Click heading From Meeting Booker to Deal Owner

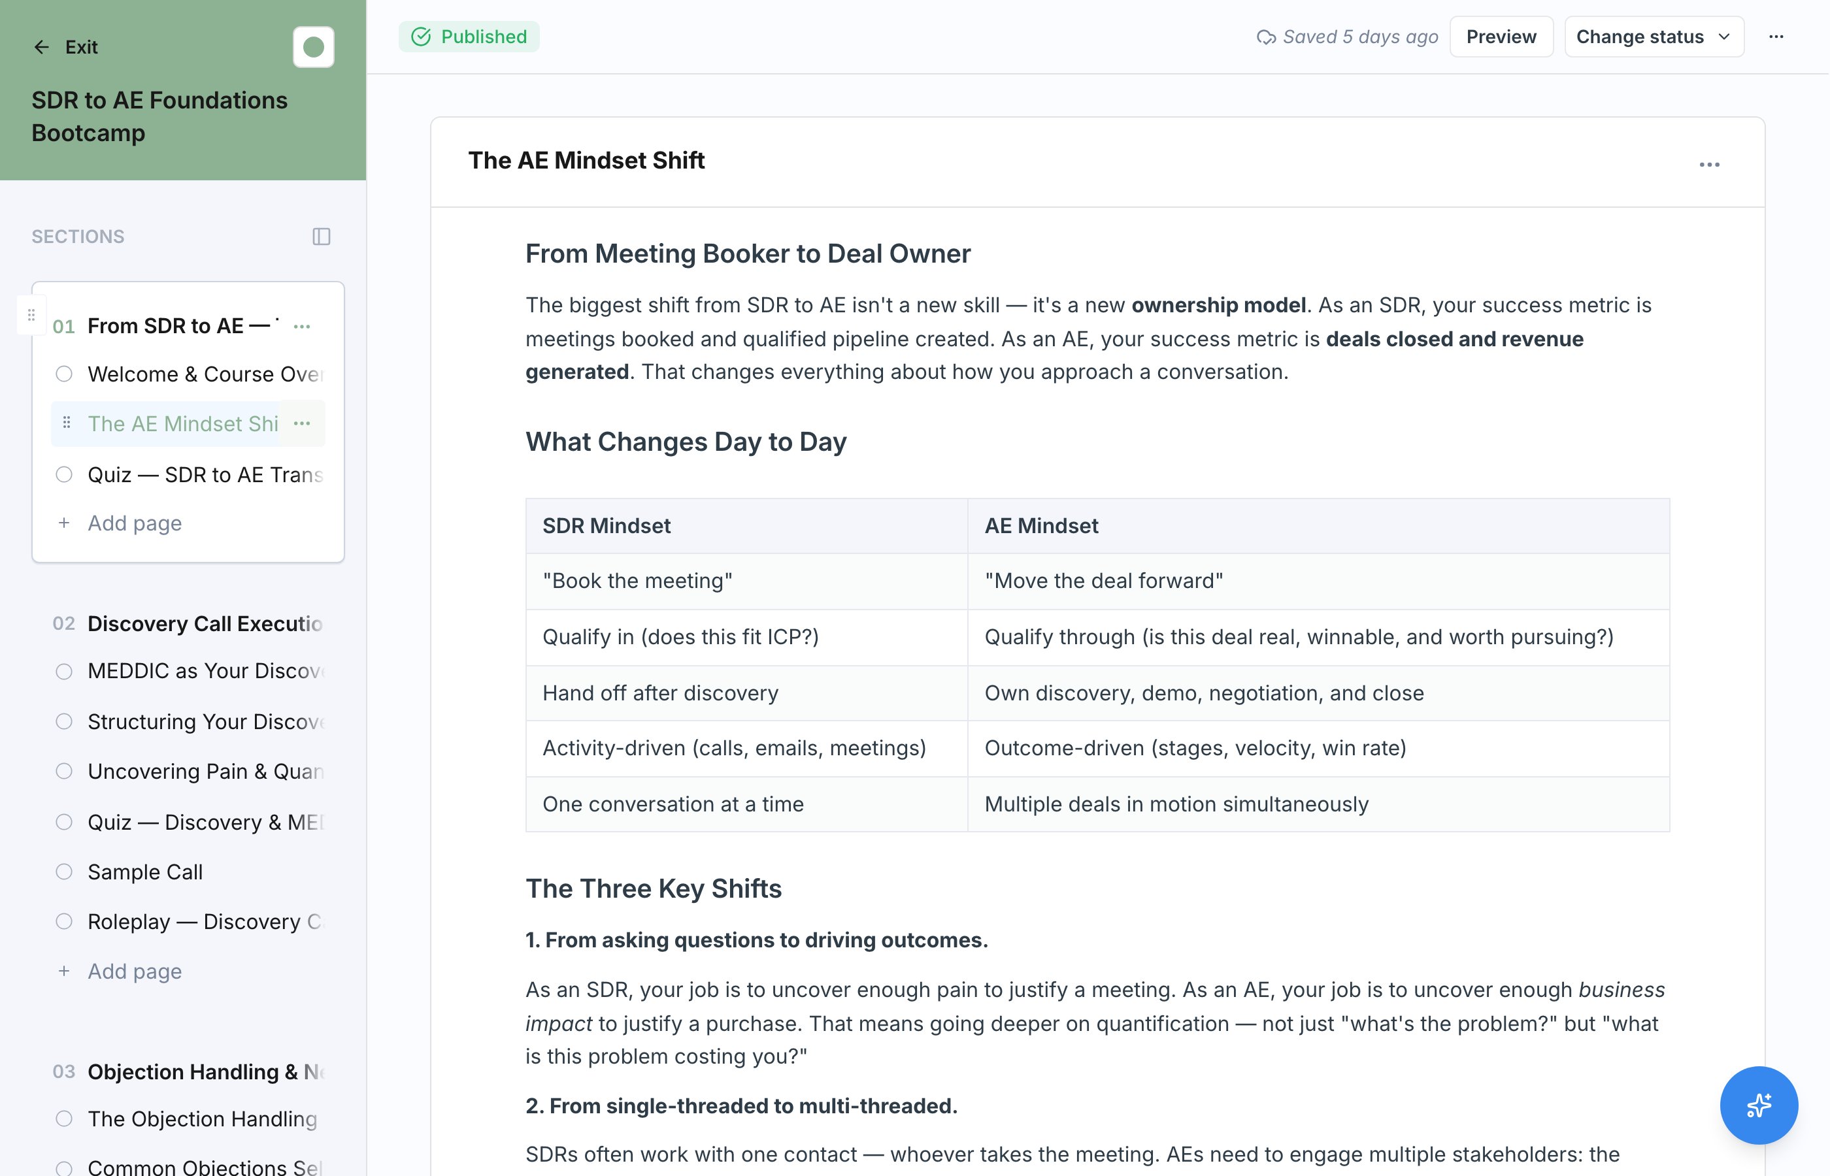pyautogui.click(x=748, y=253)
